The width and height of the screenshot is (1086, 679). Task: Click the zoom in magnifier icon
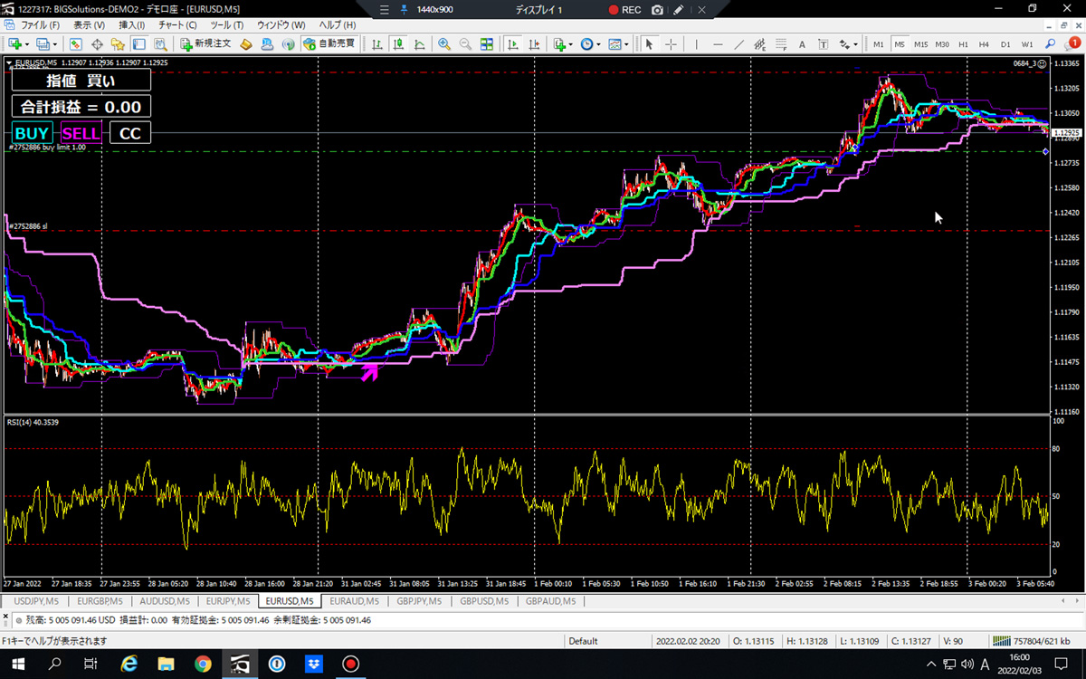pyautogui.click(x=444, y=43)
